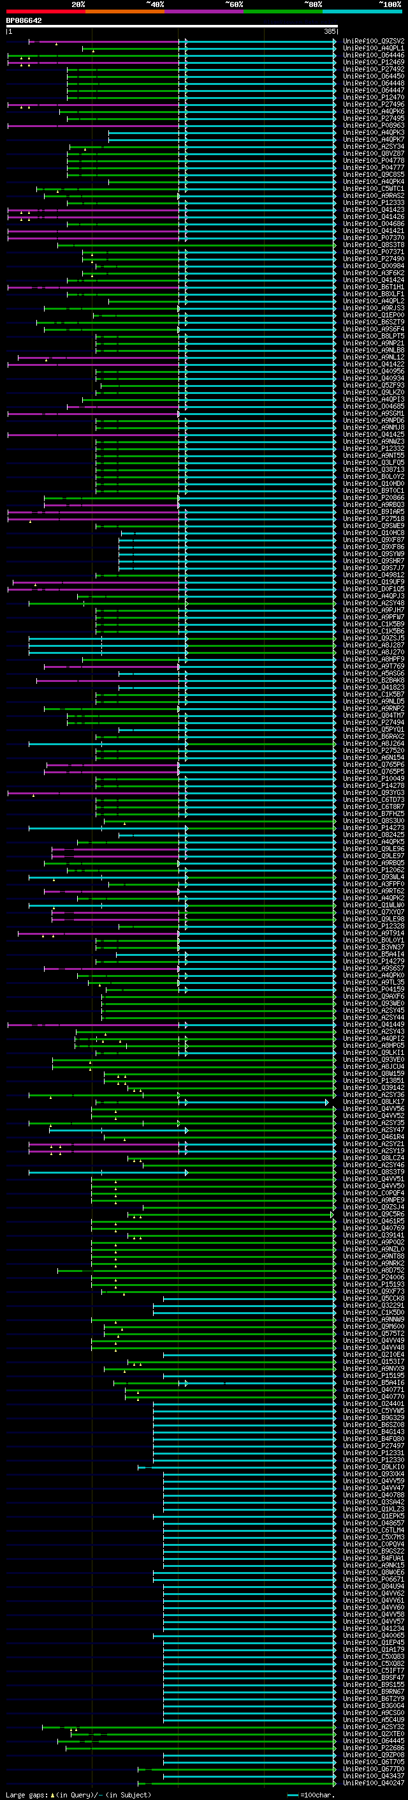Open hit UniRef100_P04159

point(374,990)
